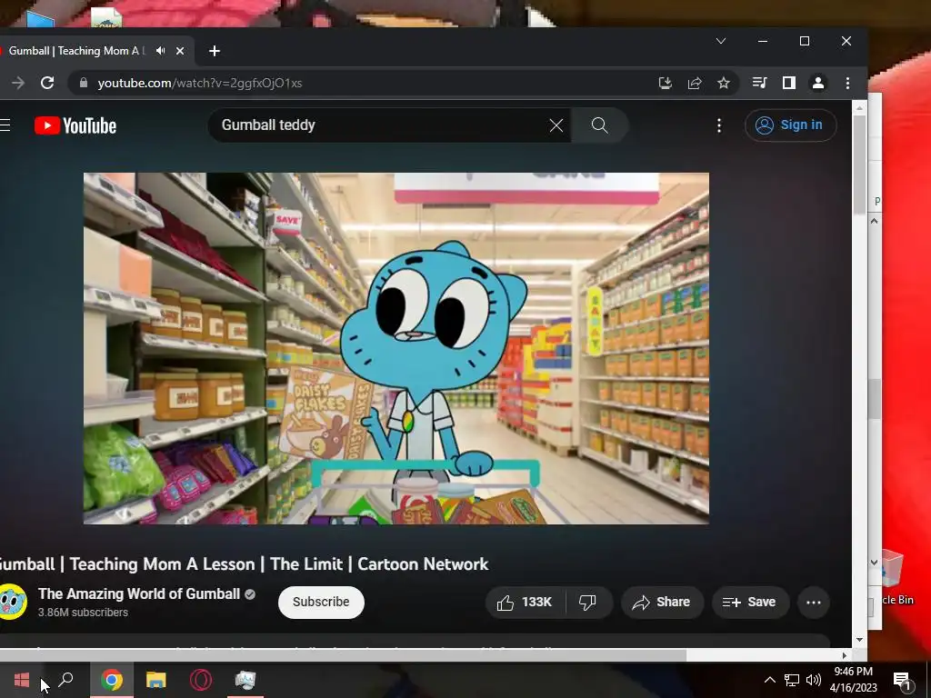Open The Amazing World of Gumball channel

point(139,593)
